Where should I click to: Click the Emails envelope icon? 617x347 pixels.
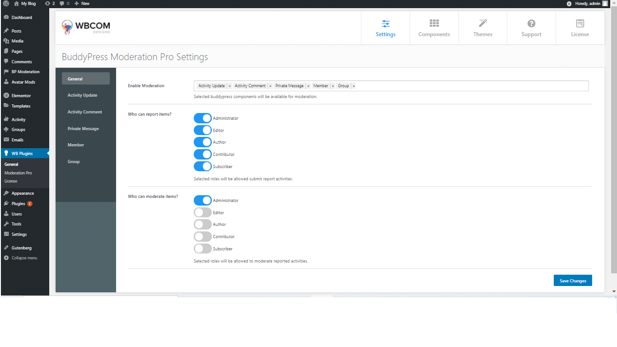click(x=6, y=140)
